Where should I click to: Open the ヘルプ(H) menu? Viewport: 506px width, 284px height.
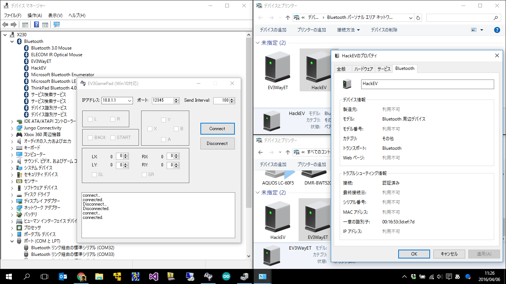click(77, 16)
